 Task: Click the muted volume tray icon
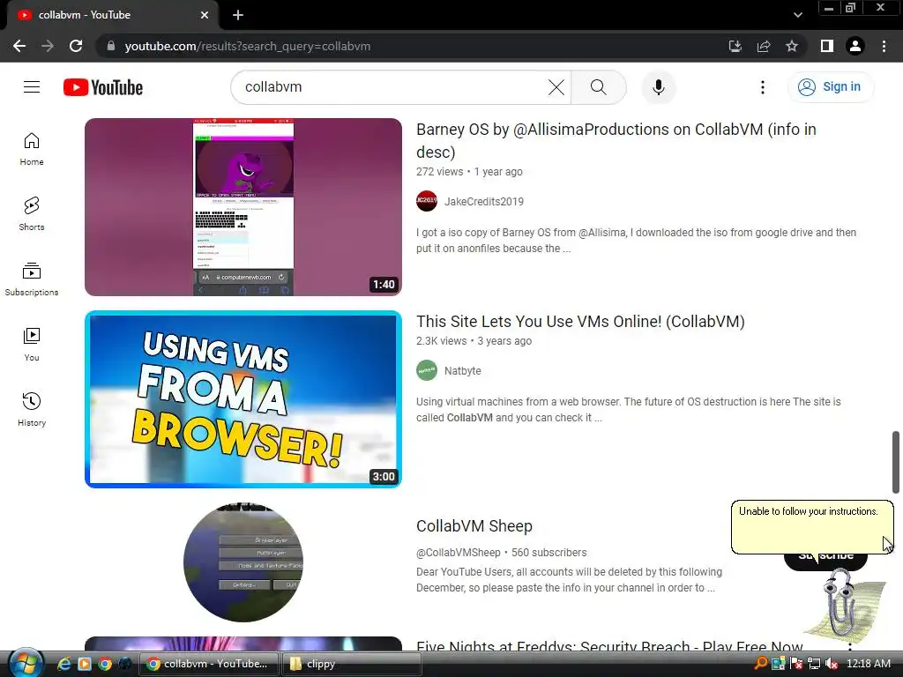[832, 664]
